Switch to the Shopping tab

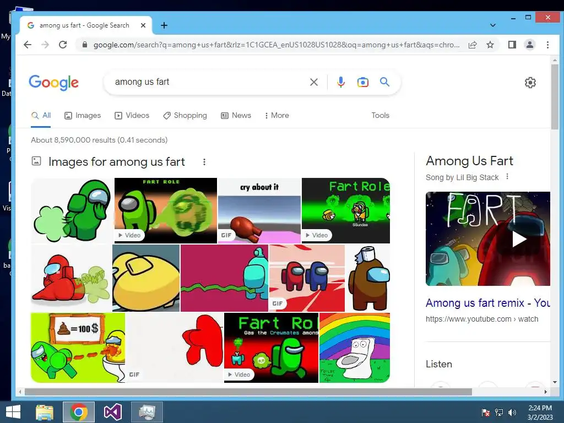point(185,116)
